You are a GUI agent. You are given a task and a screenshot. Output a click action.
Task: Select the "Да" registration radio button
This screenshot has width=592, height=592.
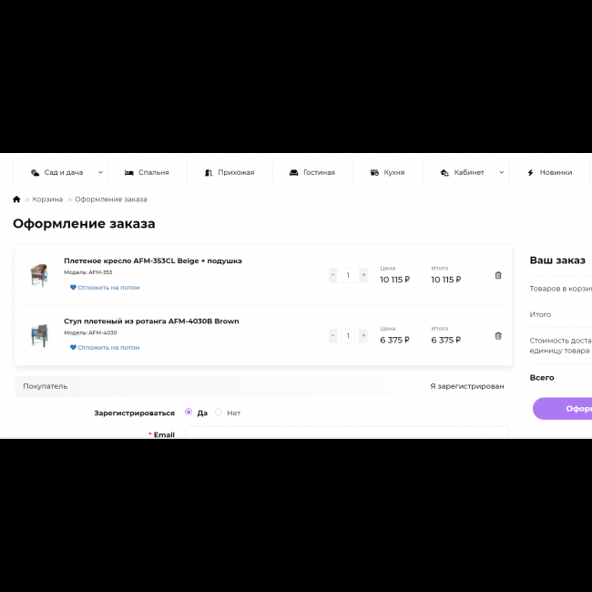click(189, 413)
